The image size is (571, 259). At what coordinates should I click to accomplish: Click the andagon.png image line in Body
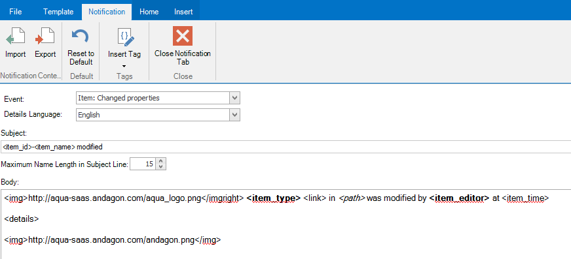pyautogui.click(x=113, y=240)
